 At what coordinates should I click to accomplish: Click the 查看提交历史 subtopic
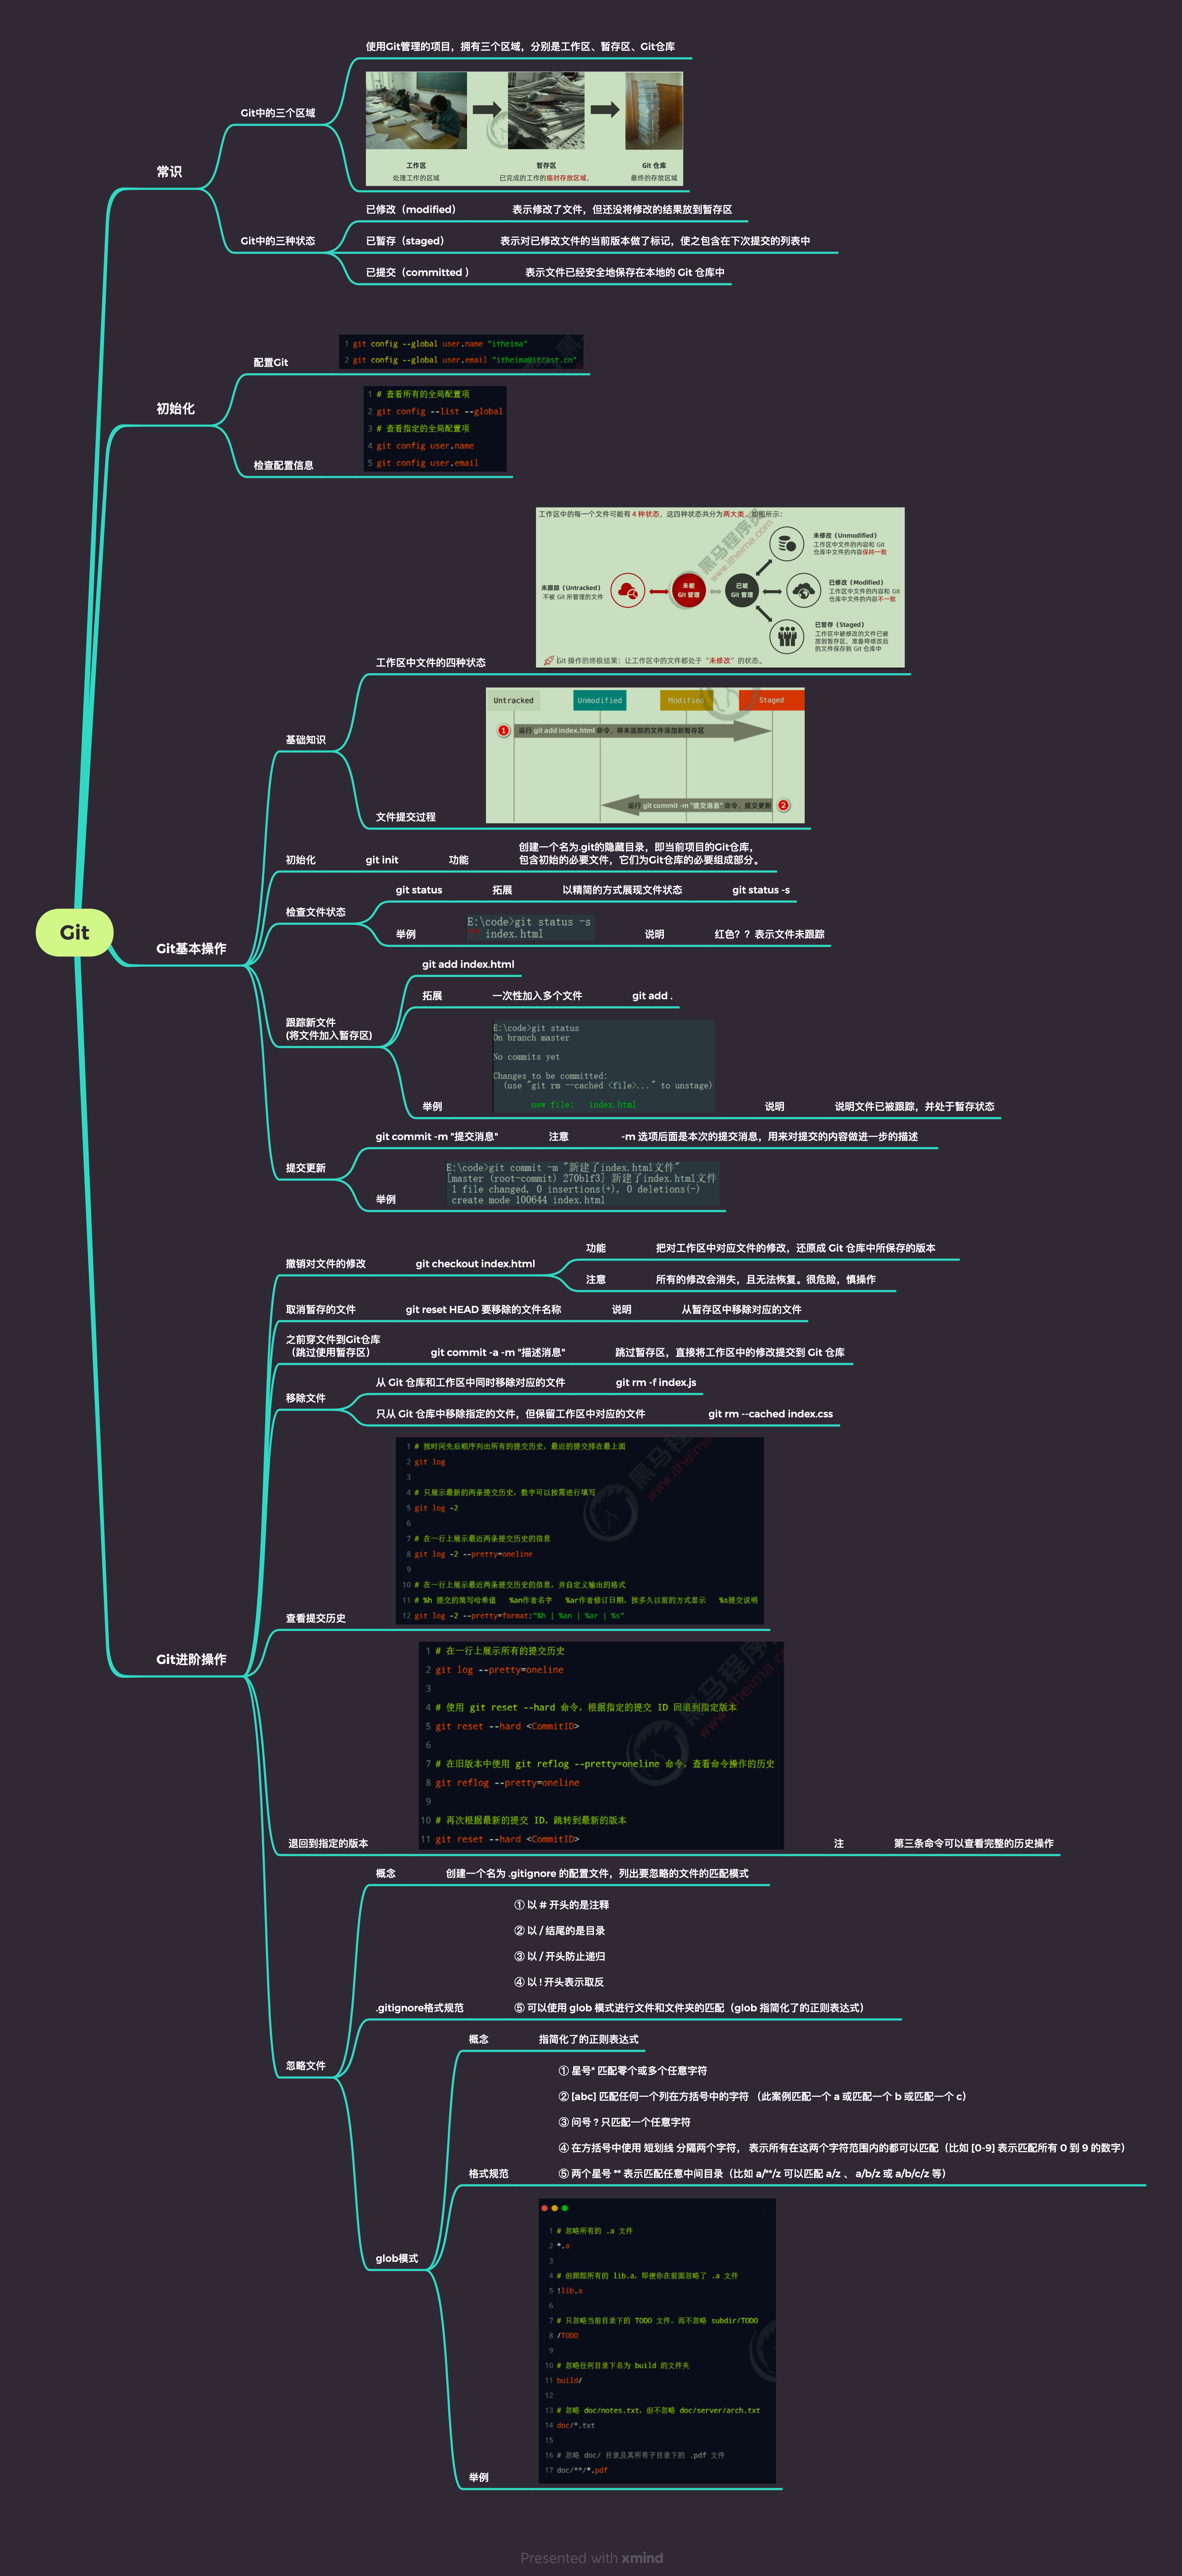[315, 1618]
